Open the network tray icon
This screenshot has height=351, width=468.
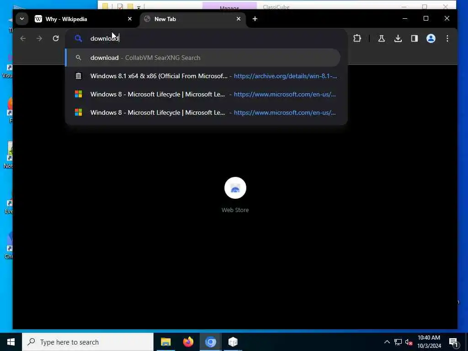tap(398, 342)
